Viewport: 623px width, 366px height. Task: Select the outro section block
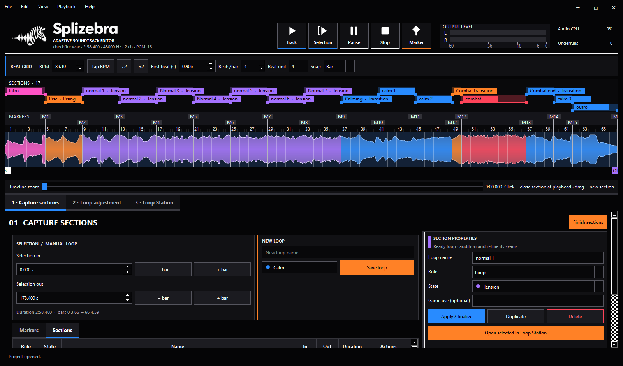[x=595, y=107]
